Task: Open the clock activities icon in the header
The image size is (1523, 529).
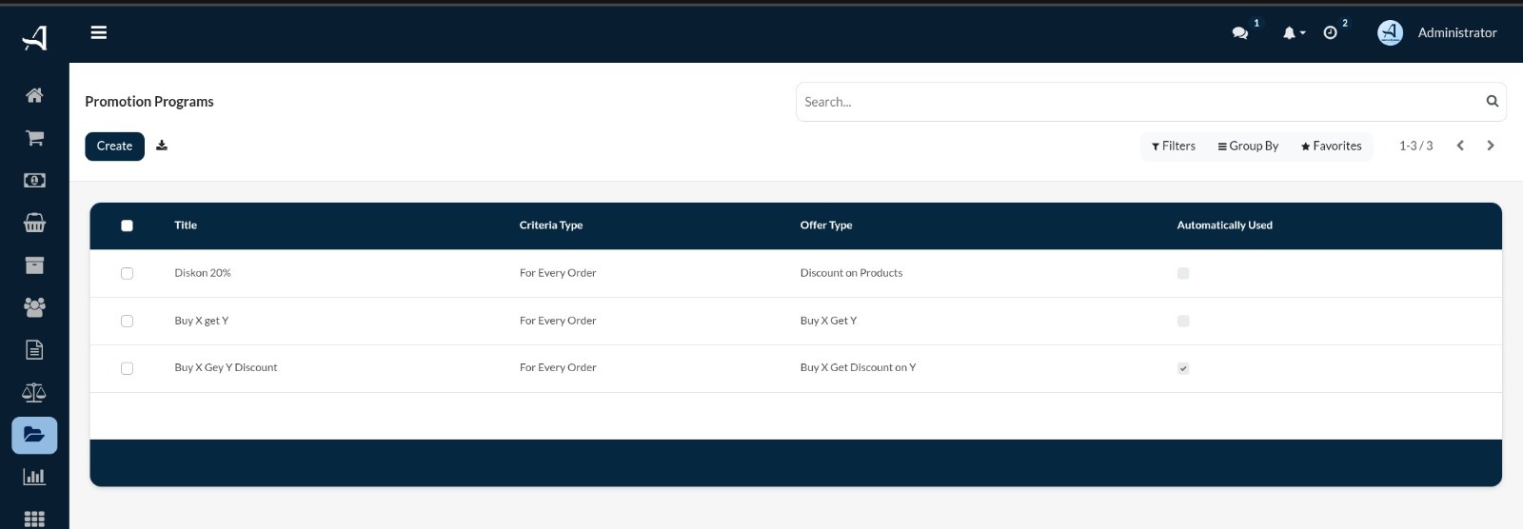Action: point(1330,32)
